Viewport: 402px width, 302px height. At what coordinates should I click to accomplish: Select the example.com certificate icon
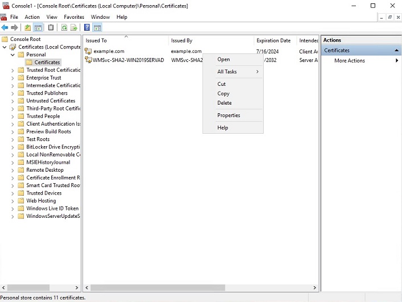88,51
